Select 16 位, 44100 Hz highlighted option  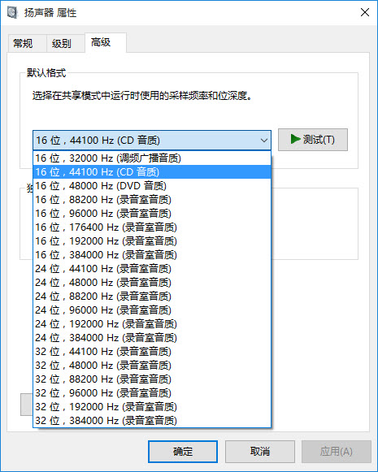click(x=152, y=172)
